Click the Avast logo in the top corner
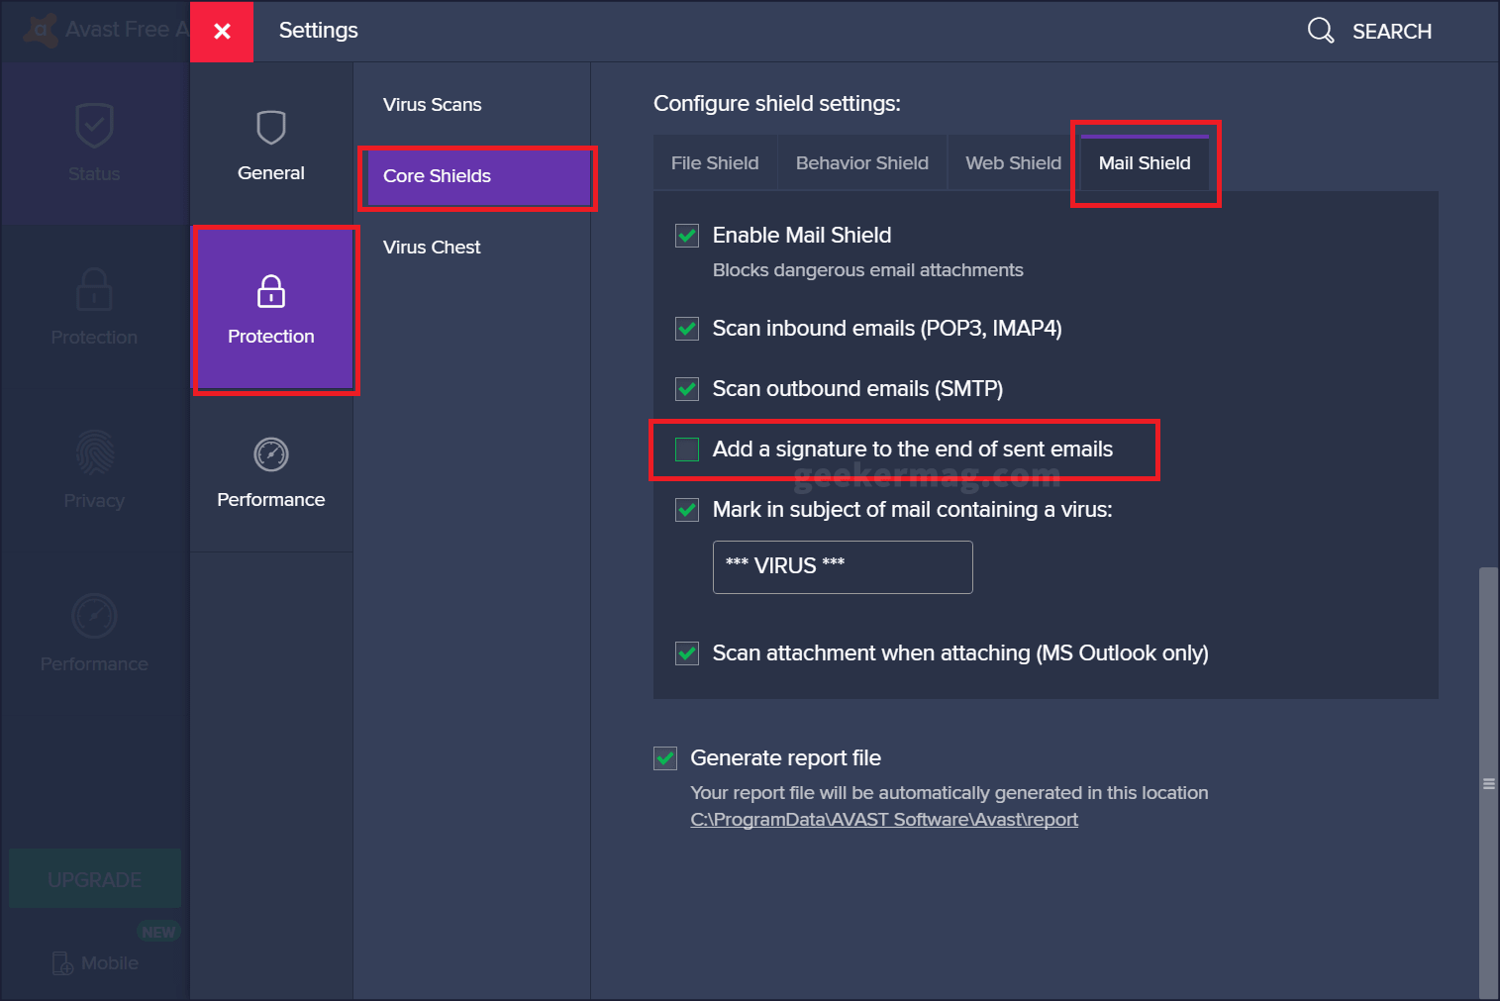This screenshot has height=1001, width=1500. tap(40, 30)
